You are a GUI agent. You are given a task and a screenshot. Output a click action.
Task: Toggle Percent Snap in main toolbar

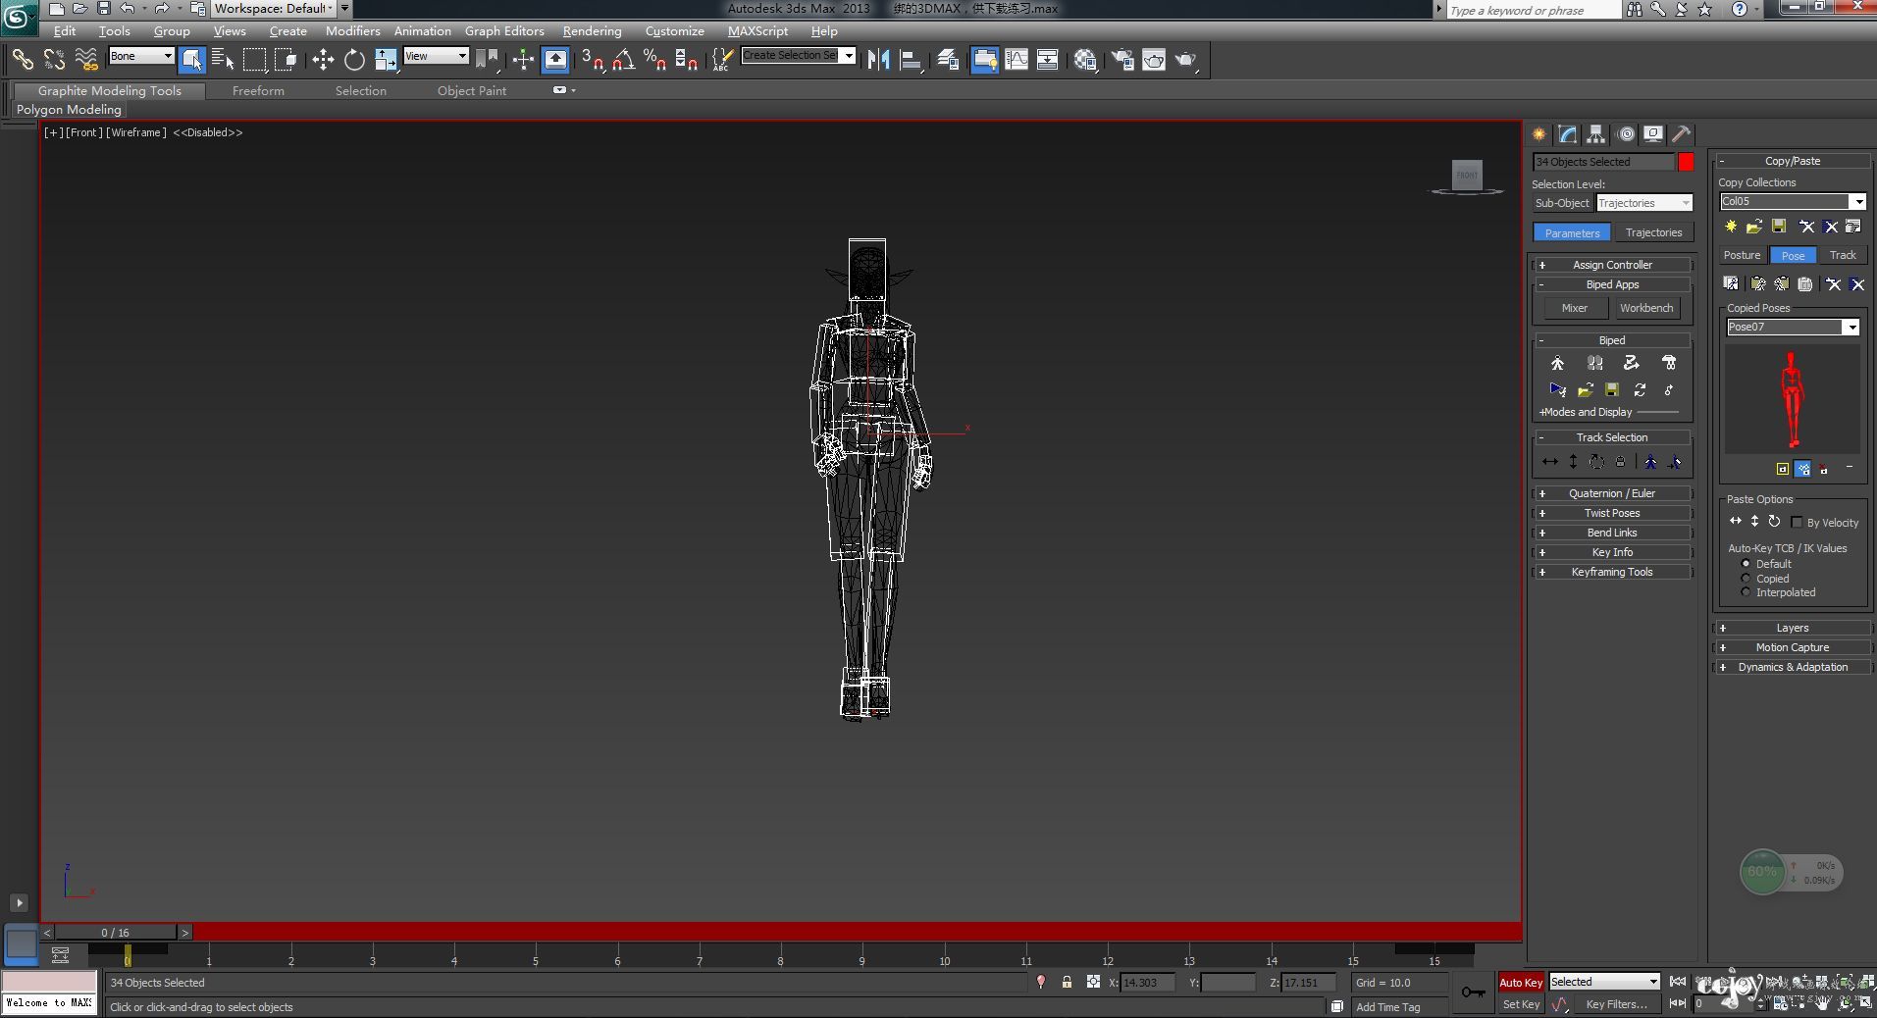click(x=655, y=60)
